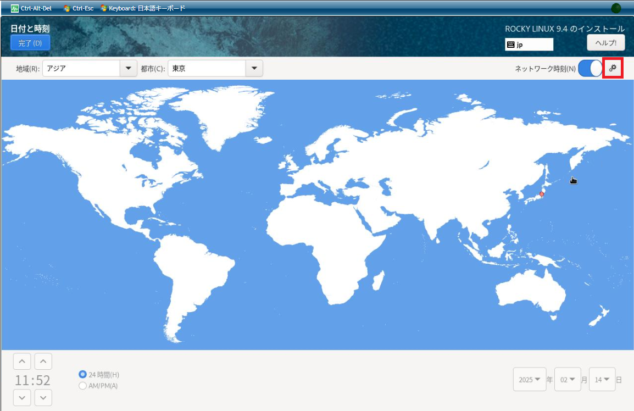The image size is (634, 411).
Task: Click the minute increase up arrow
Action: [43, 362]
